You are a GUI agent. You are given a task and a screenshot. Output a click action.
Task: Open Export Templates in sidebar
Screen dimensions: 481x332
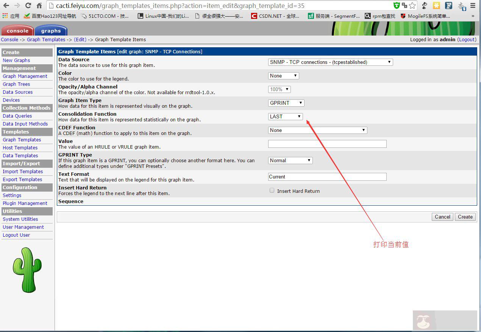tap(22, 179)
